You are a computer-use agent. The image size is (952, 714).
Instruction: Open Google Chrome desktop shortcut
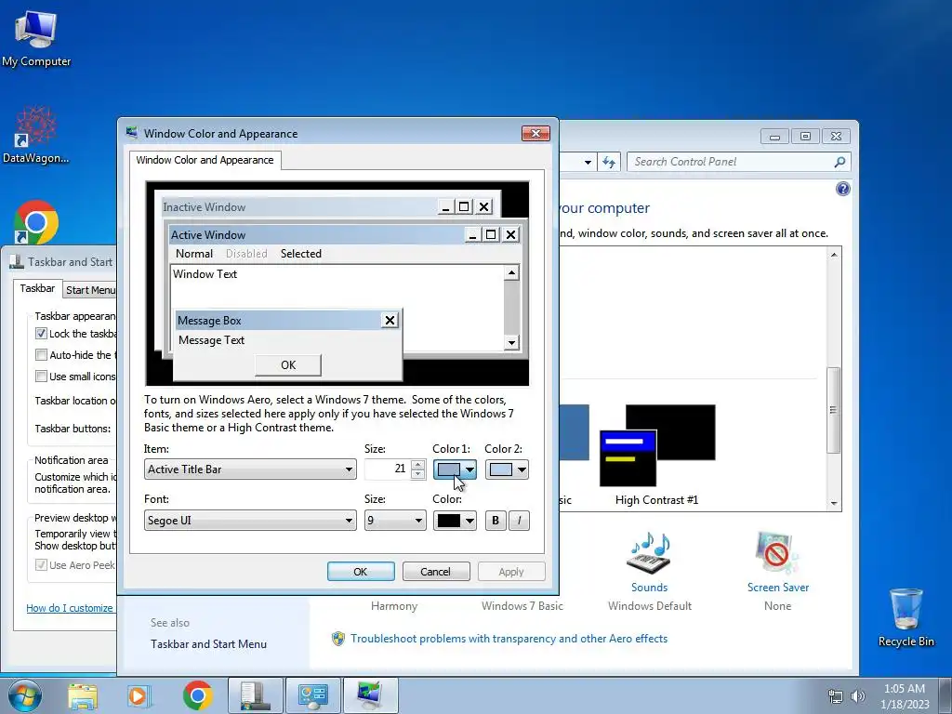[36, 222]
